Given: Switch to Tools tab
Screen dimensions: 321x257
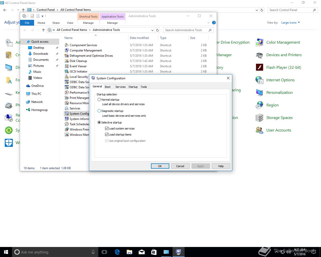Looking at the screenshot, I should click(x=144, y=87).
